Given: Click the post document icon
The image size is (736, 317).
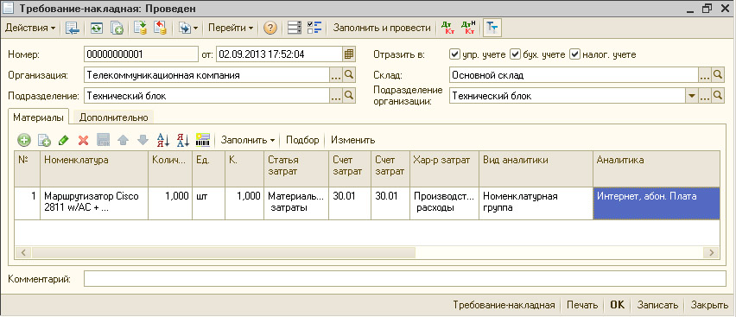Looking at the screenshot, I should pos(140,29).
